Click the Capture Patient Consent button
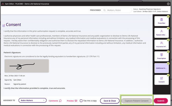172x106 pixels. pos(137,101)
